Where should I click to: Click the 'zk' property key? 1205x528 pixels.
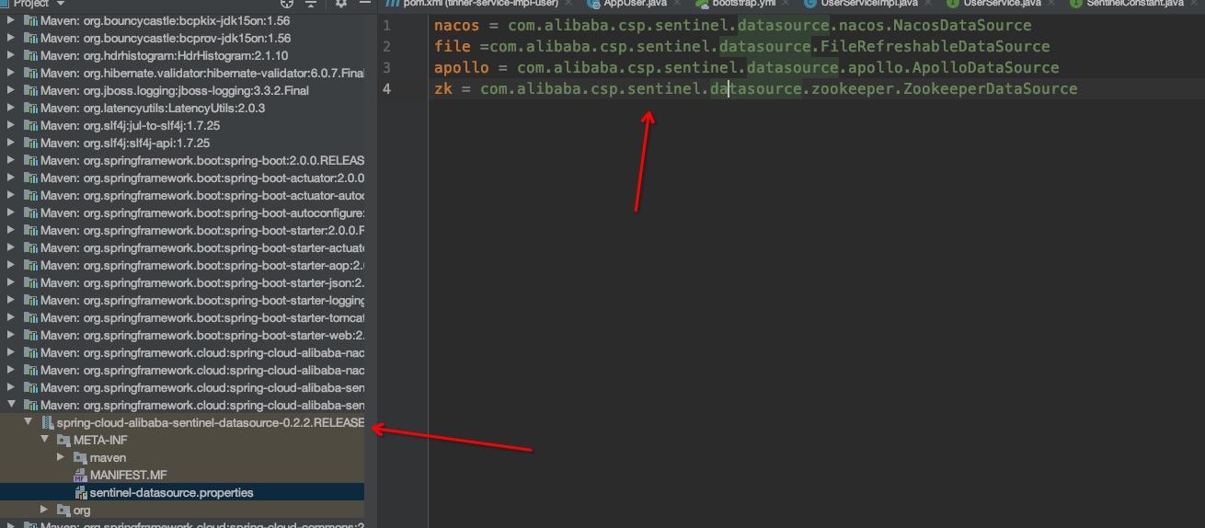(x=442, y=89)
